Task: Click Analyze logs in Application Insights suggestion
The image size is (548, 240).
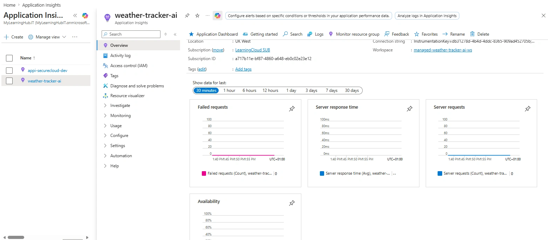Action: tap(427, 16)
